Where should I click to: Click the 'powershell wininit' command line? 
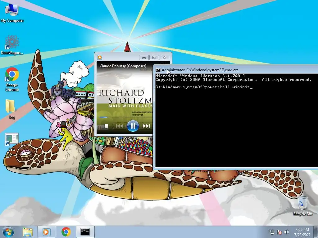tap(227, 87)
